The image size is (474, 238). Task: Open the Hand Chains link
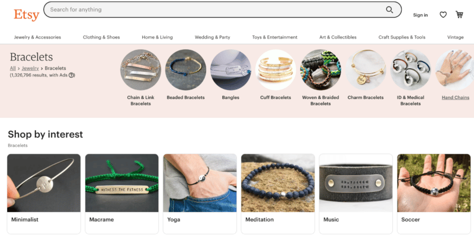pyautogui.click(x=455, y=98)
